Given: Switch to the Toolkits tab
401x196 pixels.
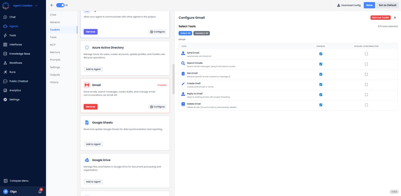Looking at the screenshot, I should tap(55, 30).
